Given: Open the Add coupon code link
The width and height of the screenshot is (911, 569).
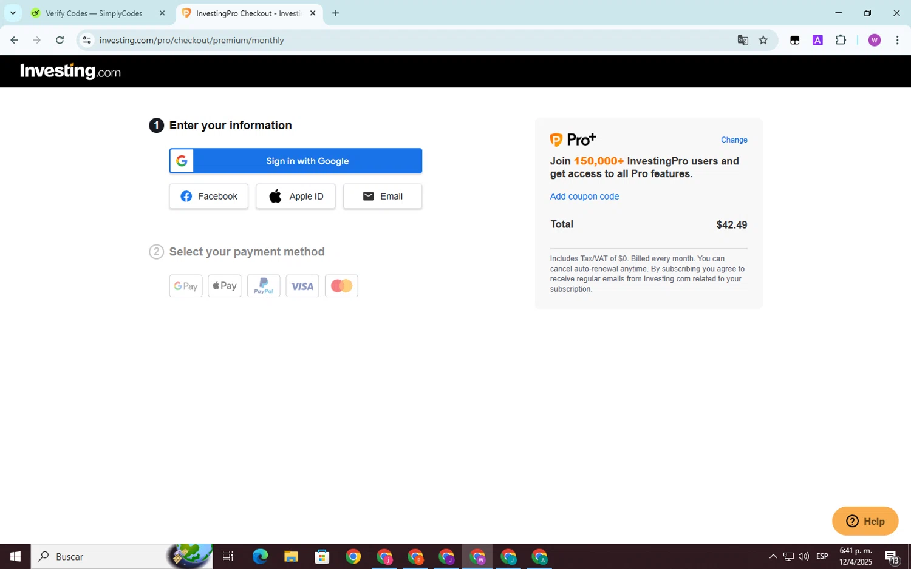Looking at the screenshot, I should [x=584, y=196].
